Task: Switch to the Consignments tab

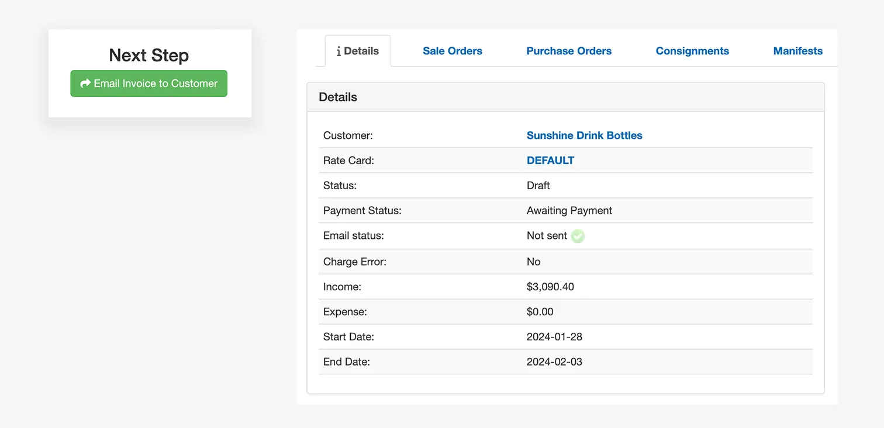Action: (x=692, y=51)
